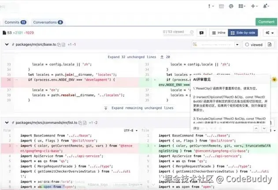Open the exclamation issues menu in header

(211, 6)
